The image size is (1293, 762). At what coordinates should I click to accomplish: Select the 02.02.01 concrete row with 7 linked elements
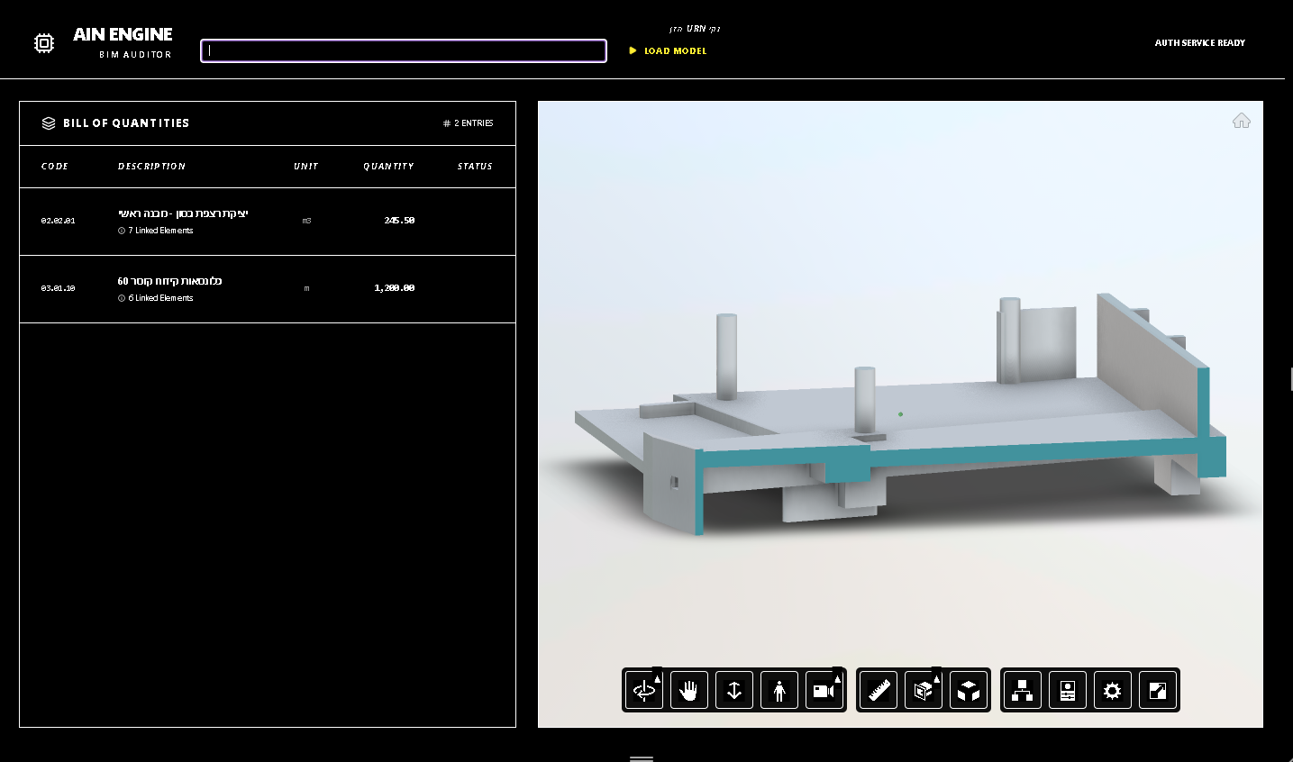(x=267, y=221)
